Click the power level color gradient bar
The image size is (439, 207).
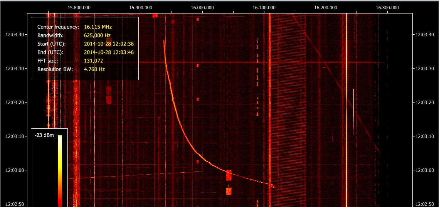click(60, 172)
